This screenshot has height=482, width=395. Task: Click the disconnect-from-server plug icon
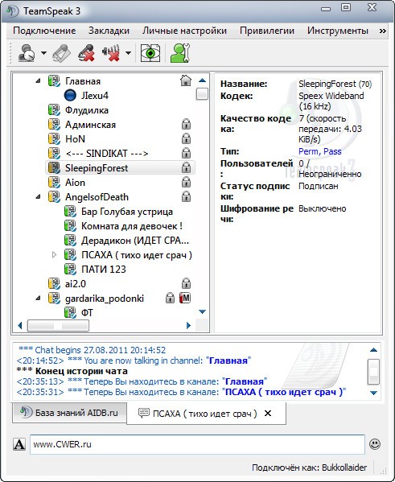tap(61, 53)
